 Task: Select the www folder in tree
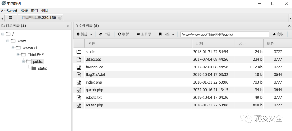(22, 41)
